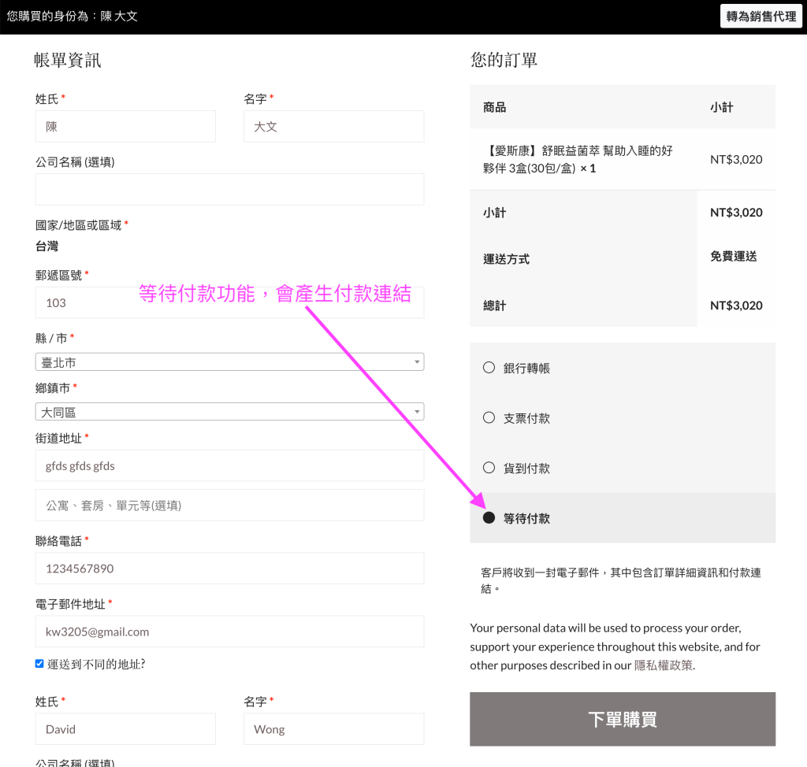Uncheck 運送到不同的地址 checkbox
Image resolution: width=807 pixels, height=767 pixels.
coord(39,664)
